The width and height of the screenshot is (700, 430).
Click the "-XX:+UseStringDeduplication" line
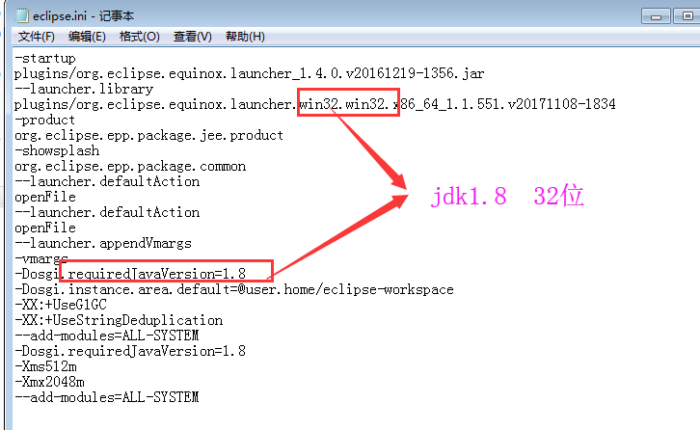point(119,321)
